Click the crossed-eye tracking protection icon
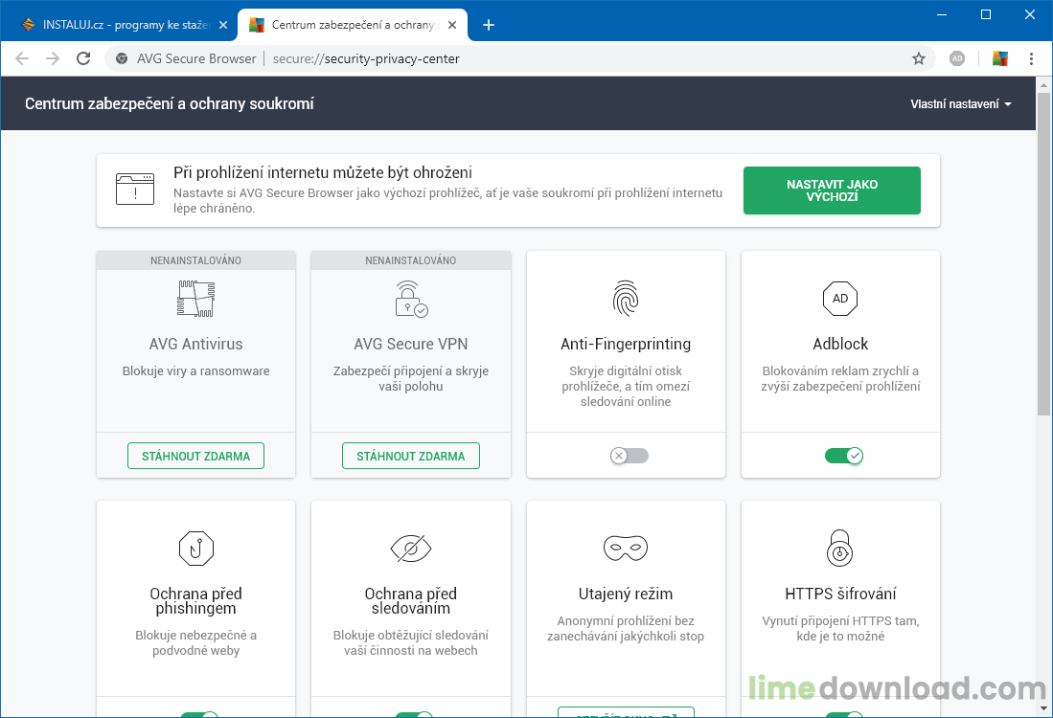This screenshot has width=1053, height=718. click(410, 549)
